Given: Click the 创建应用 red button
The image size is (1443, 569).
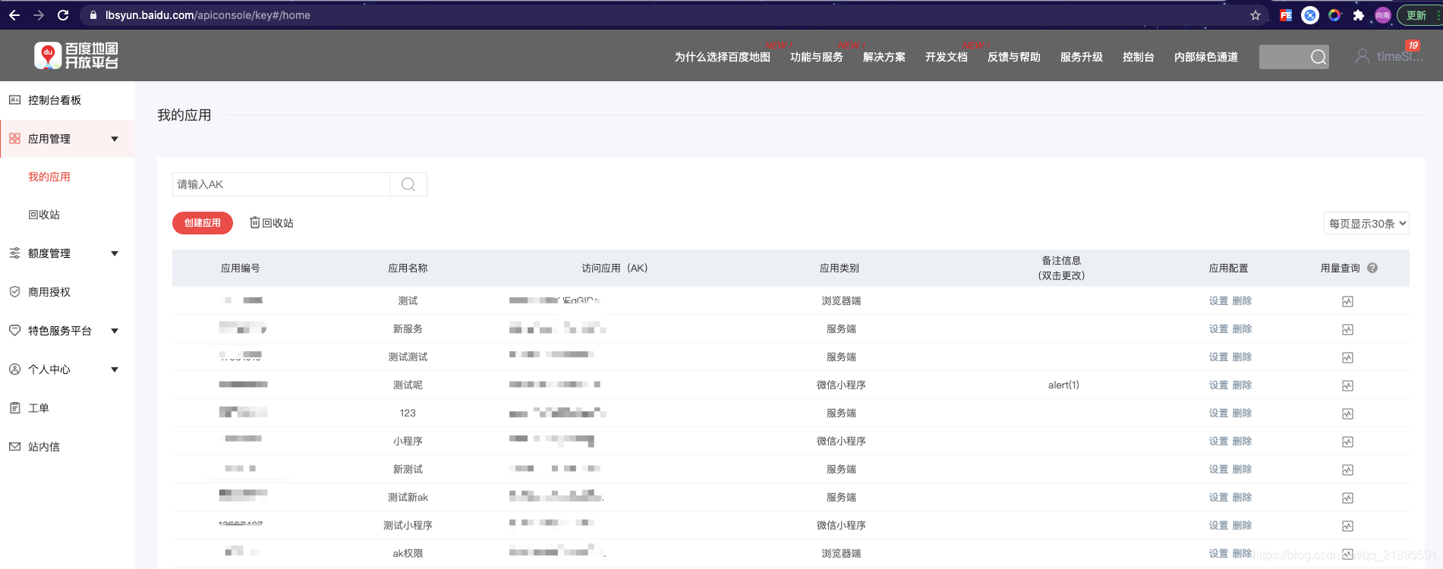Looking at the screenshot, I should pos(203,223).
